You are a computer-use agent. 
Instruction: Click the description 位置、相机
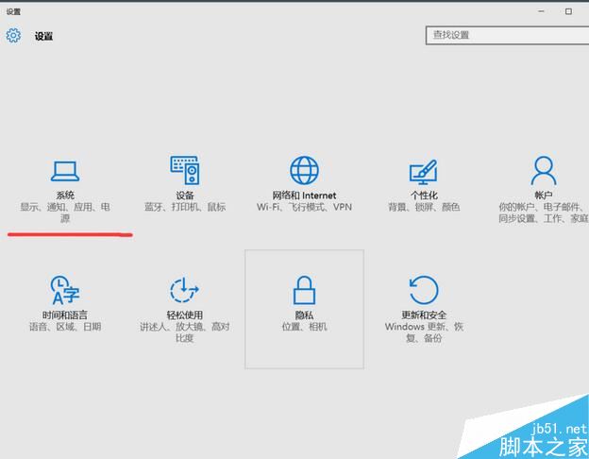coord(304,326)
